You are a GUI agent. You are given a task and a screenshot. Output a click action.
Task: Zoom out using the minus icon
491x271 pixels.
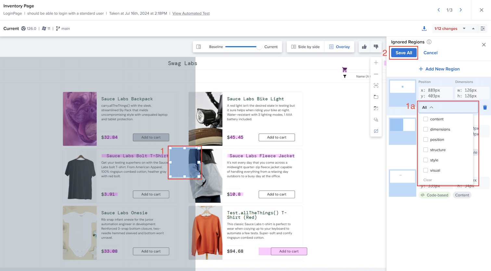pos(376,74)
